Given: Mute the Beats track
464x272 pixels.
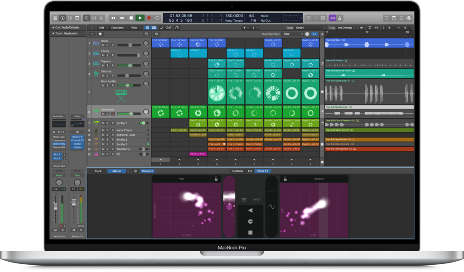Looking at the screenshot, I should coord(104,45).
